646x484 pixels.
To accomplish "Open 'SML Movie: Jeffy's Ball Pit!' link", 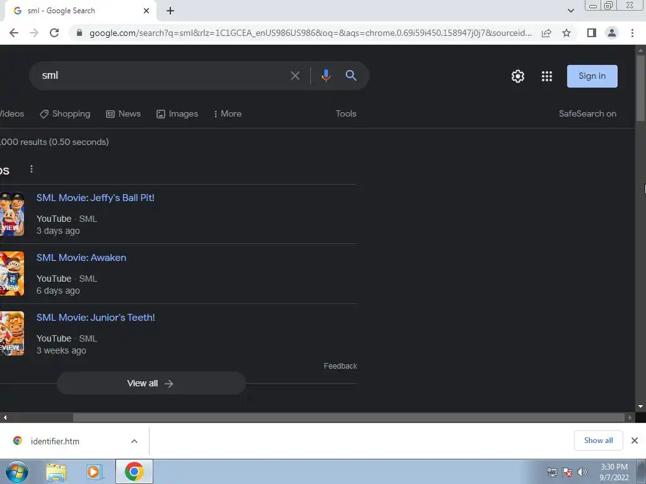I will [x=95, y=198].
